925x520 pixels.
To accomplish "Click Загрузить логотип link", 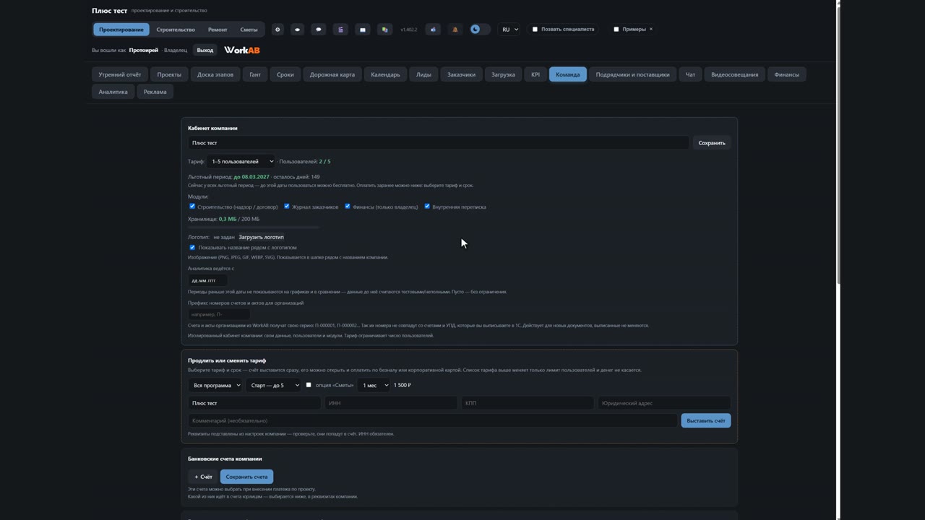I will (262, 237).
